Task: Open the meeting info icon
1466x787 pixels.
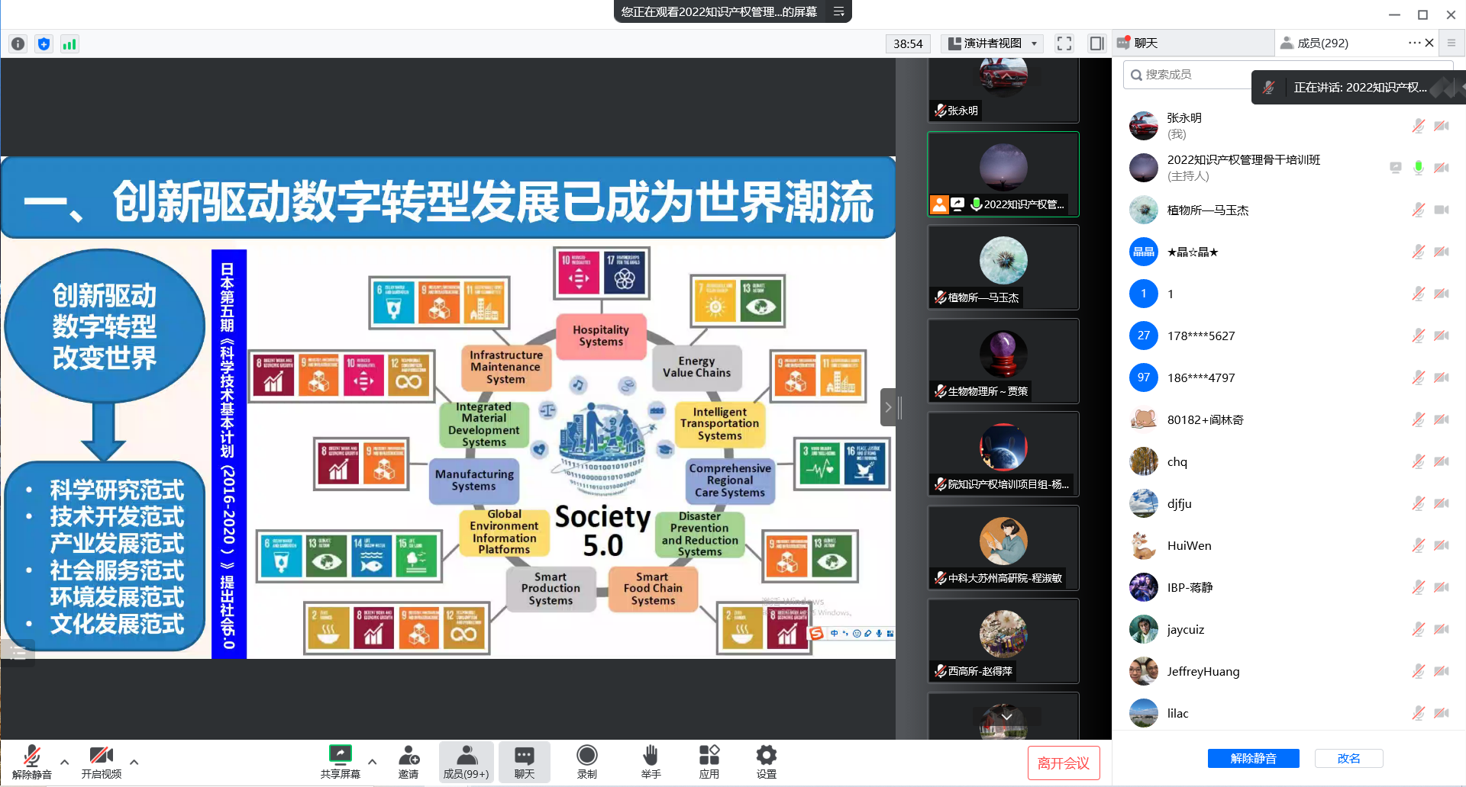Action: pos(18,44)
